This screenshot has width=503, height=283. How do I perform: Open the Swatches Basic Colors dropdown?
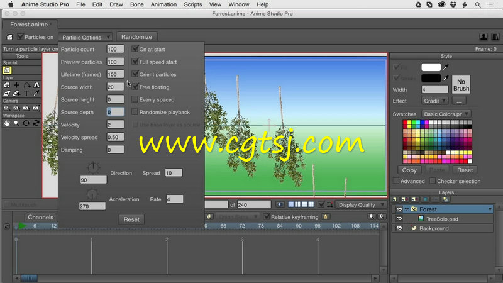tap(446, 114)
